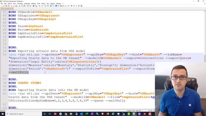Click "Importing Oracle data into the UK model"
Screen dimensions: 206x116
[x=53, y=90]
